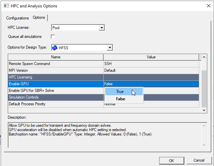214x166 pixels.
Task: Select the Enable GPU for SBR+ Solve row
Action: (x=56, y=91)
